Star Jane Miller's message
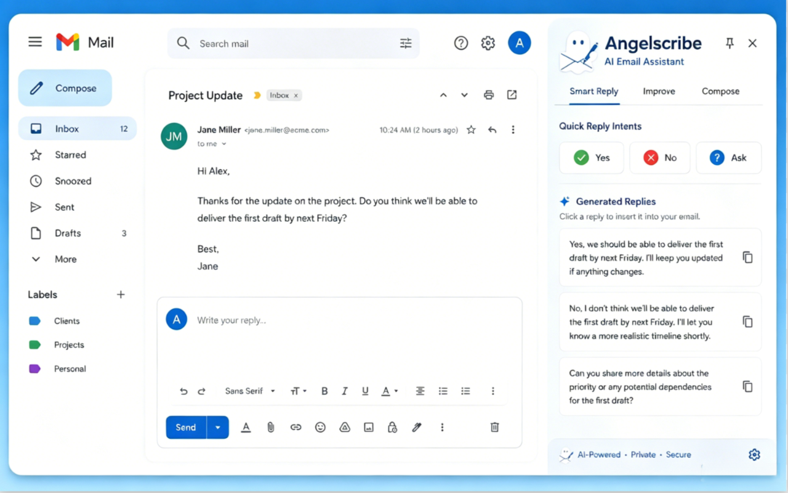Screen dimensions: 788x493 (471, 130)
